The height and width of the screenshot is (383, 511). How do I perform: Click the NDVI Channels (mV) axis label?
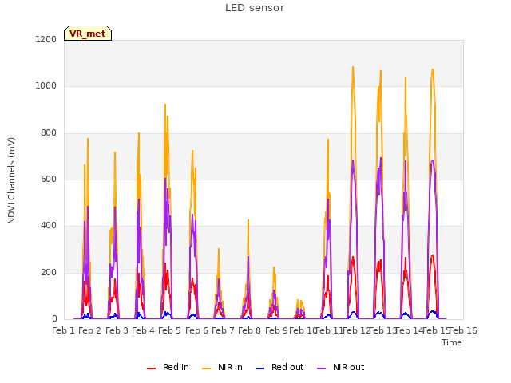(x=11, y=180)
